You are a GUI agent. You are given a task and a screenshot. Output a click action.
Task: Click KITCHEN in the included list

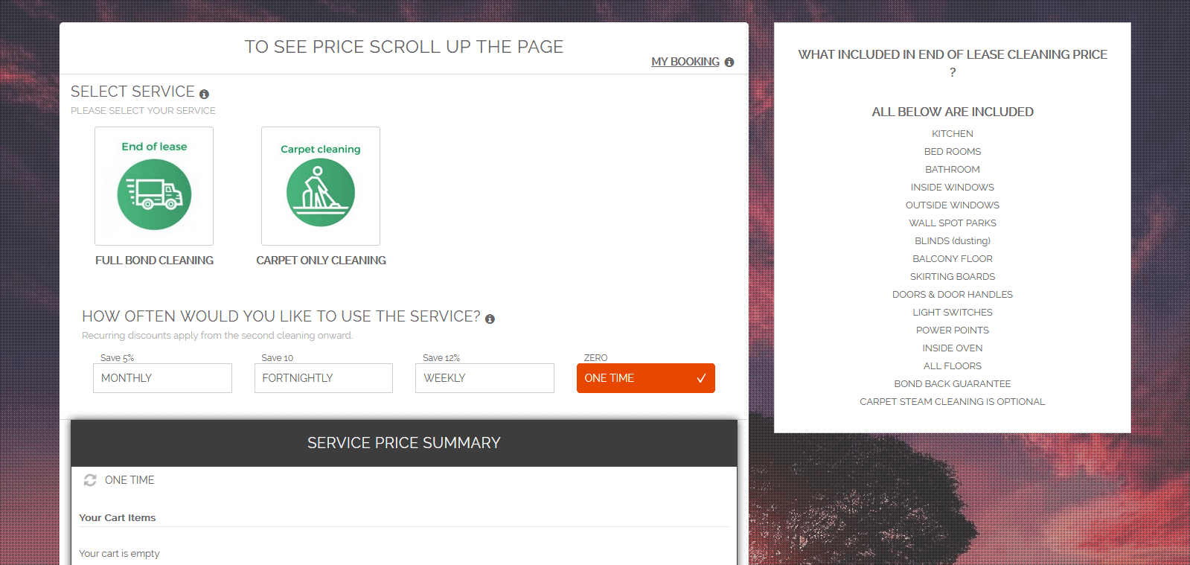pos(953,134)
